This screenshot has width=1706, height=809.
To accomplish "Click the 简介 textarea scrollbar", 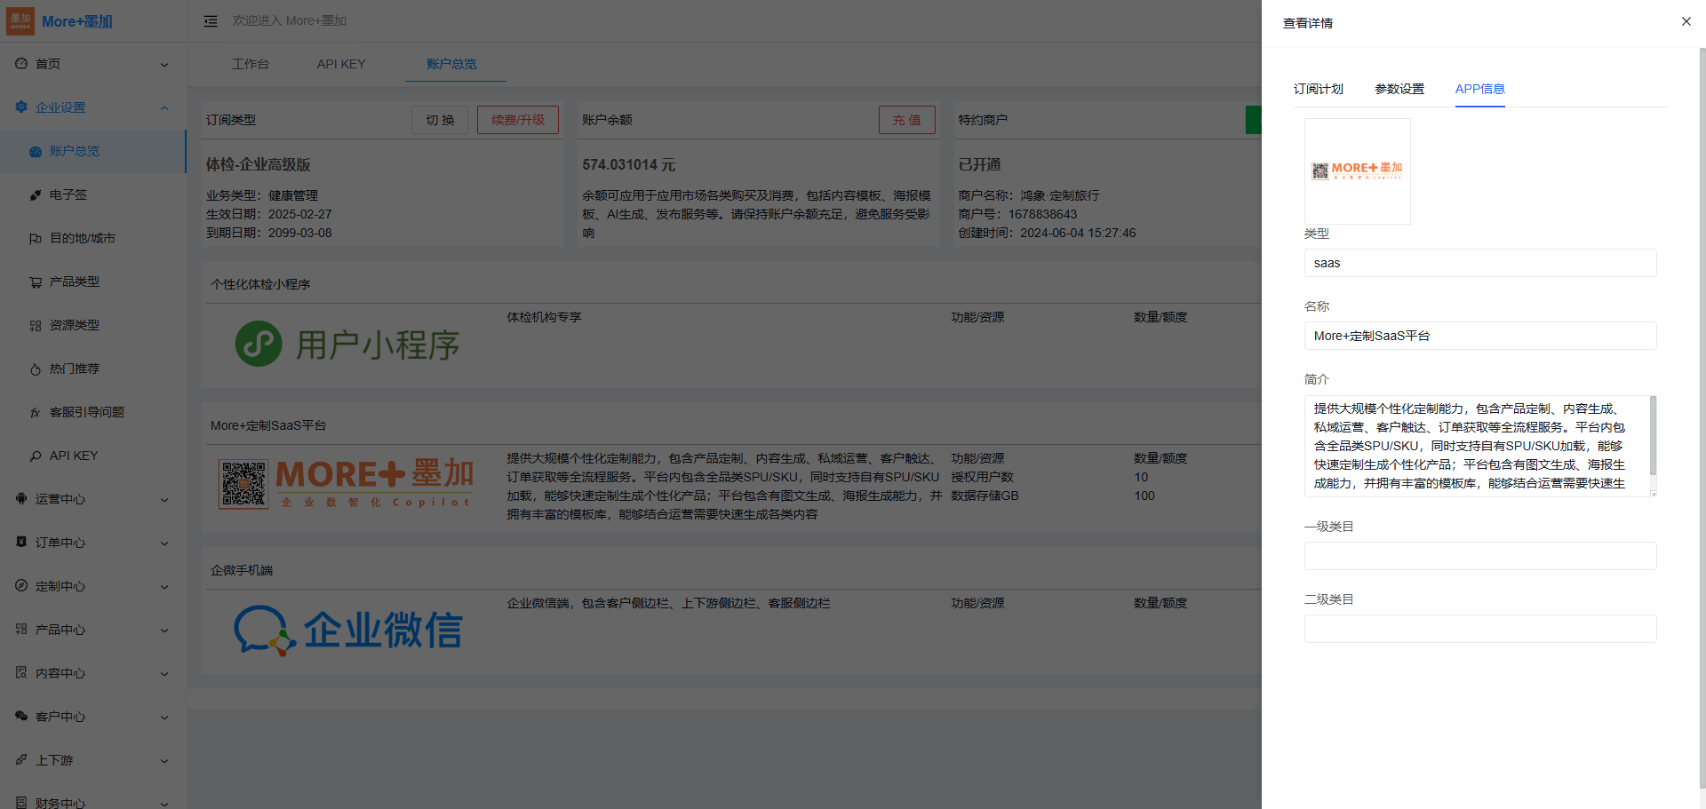I will pyautogui.click(x=1653, y=436).
